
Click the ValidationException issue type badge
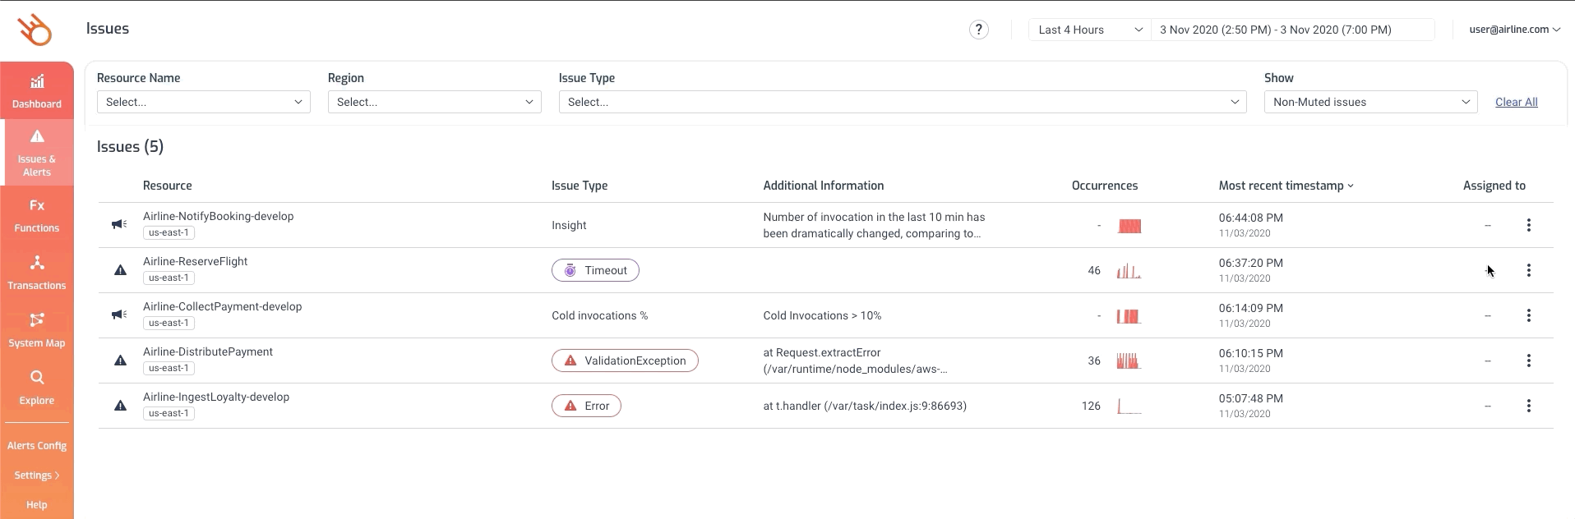tap(625, 361)
